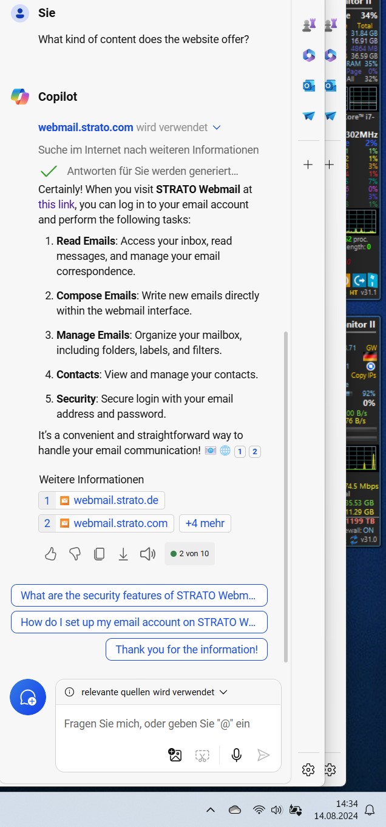Viewport: 386px width, 827px height.
Task: Click 'Security' bold list item
Action: click(76, 399)
